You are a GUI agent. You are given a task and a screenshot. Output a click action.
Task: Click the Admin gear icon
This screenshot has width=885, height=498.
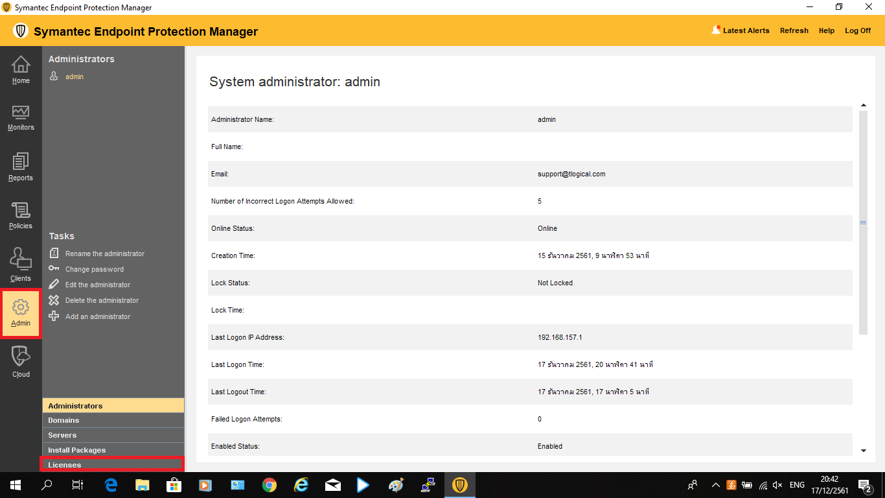click(21, 313)
